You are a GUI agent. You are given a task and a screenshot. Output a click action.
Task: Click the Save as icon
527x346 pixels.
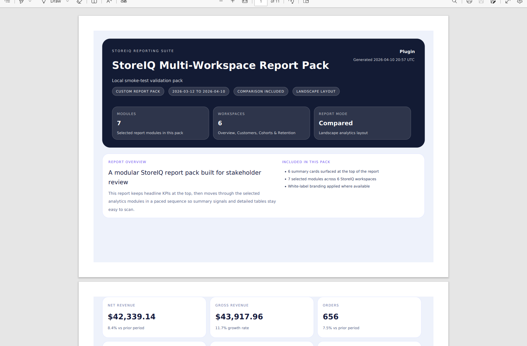click(x=493, y=1)
